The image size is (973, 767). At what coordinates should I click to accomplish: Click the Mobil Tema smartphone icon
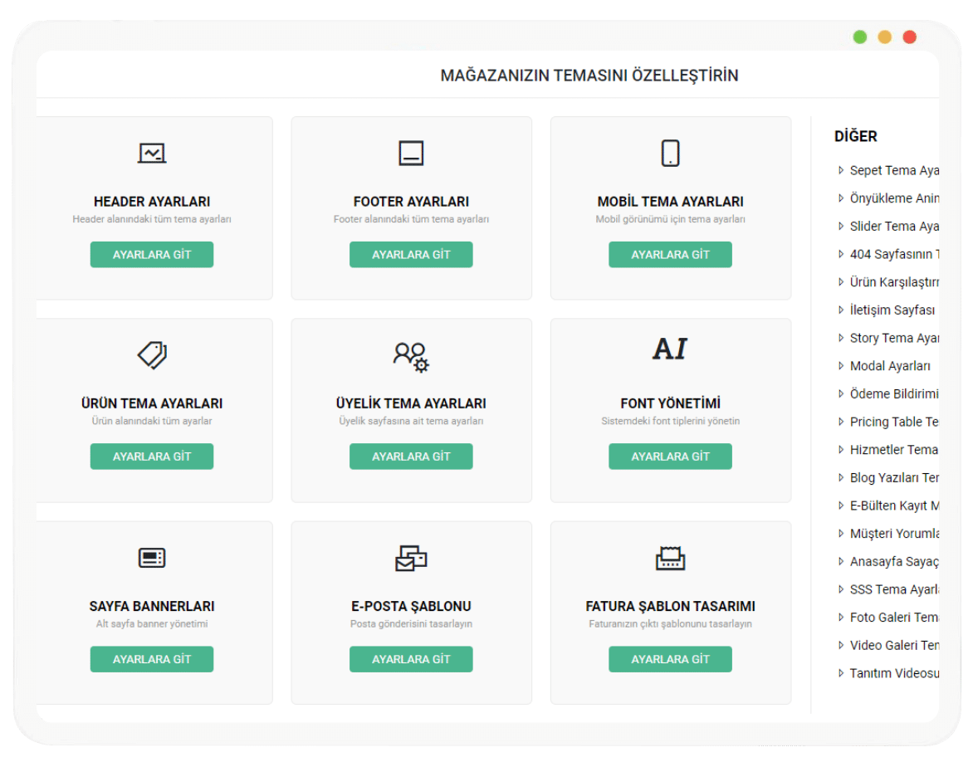[670, 154]
